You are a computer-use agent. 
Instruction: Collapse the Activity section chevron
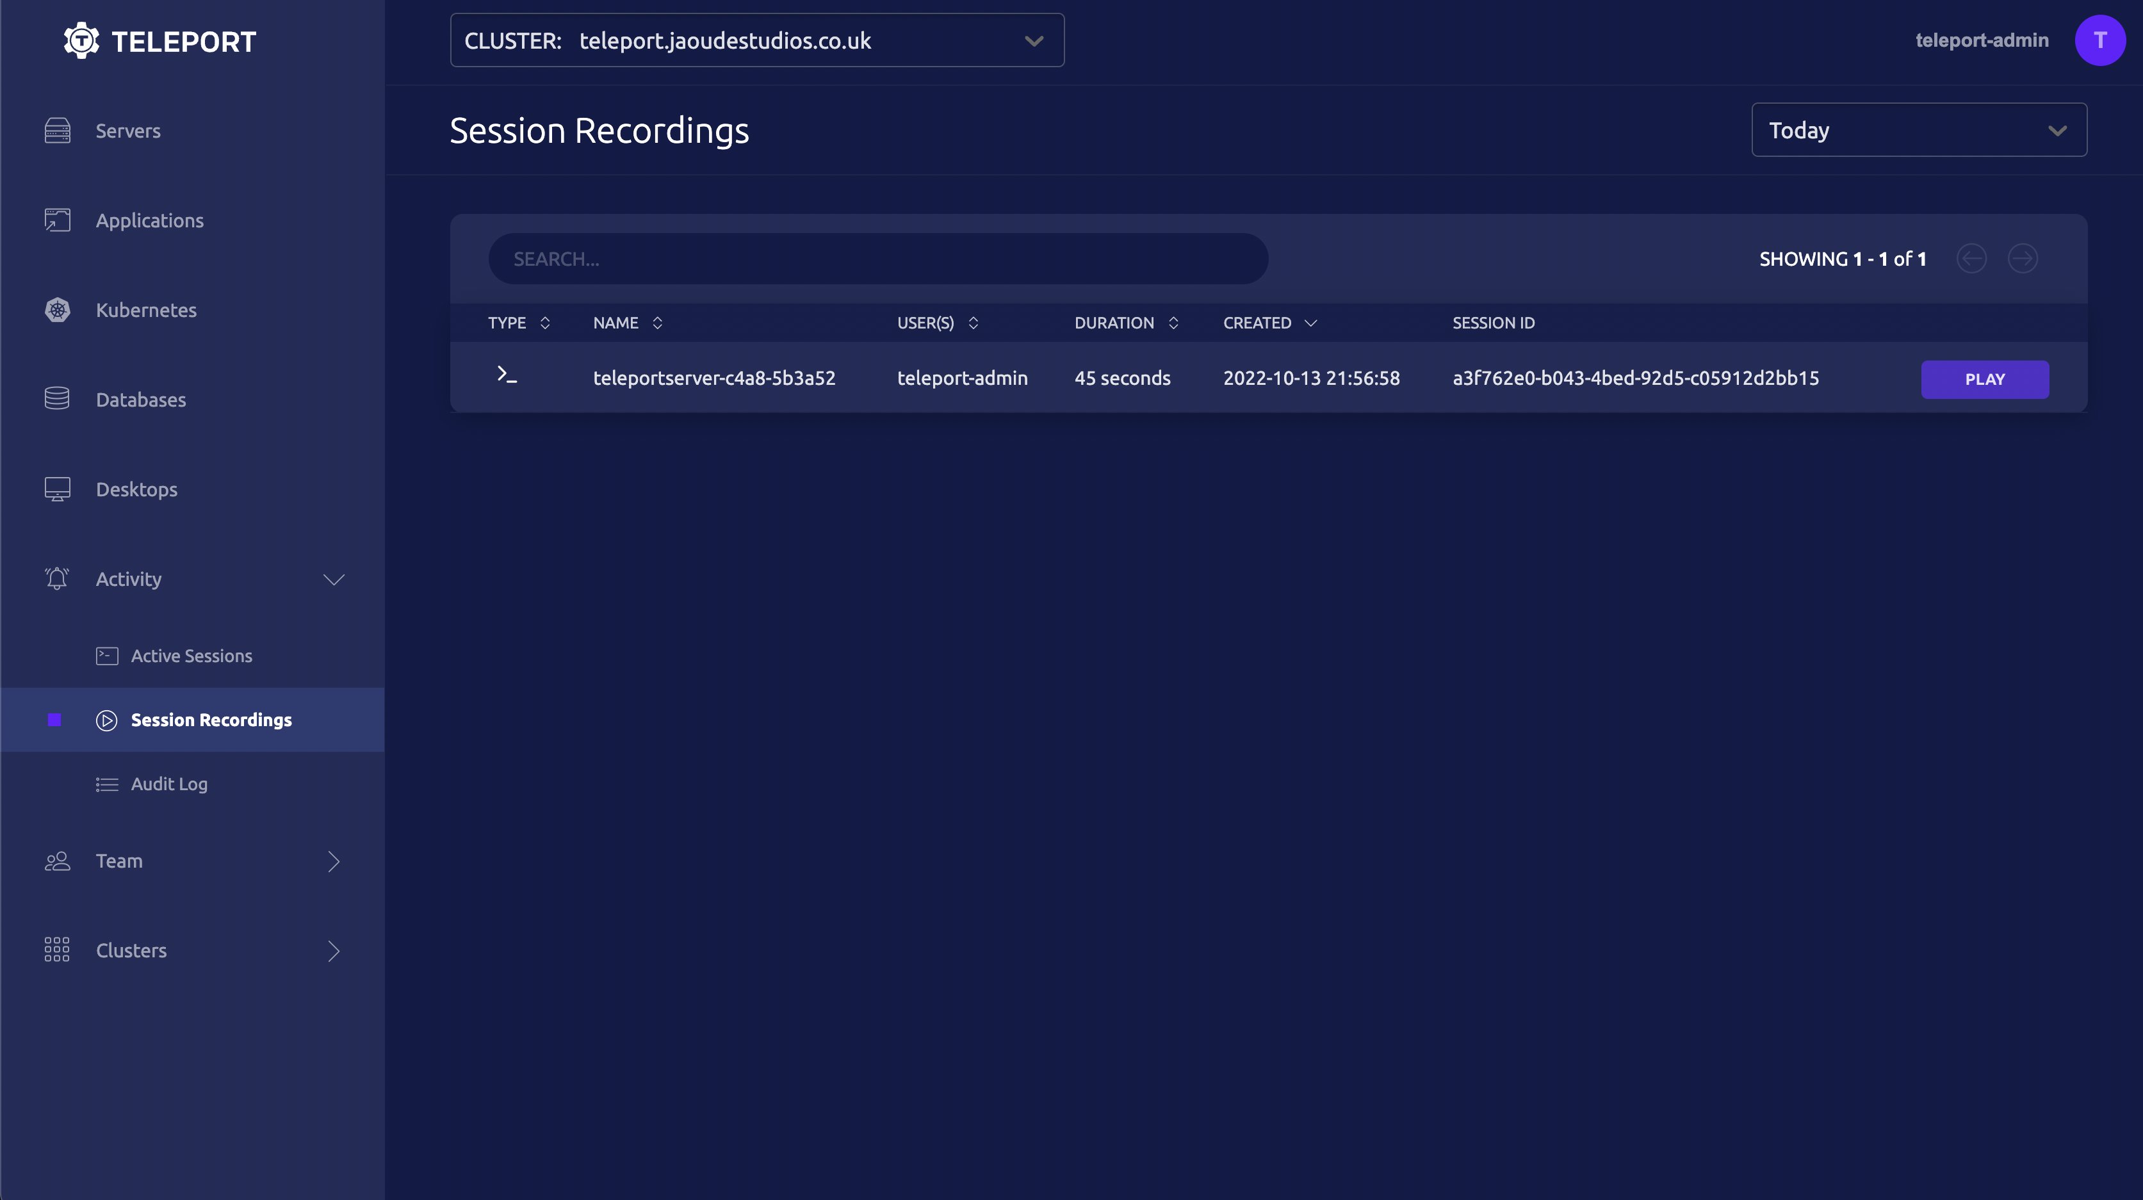[334, 579]
